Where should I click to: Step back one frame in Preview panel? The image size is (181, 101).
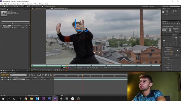coord(165,24)
